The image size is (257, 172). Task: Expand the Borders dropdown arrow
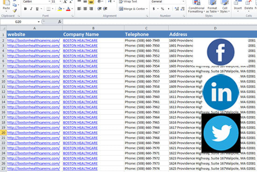52,9
